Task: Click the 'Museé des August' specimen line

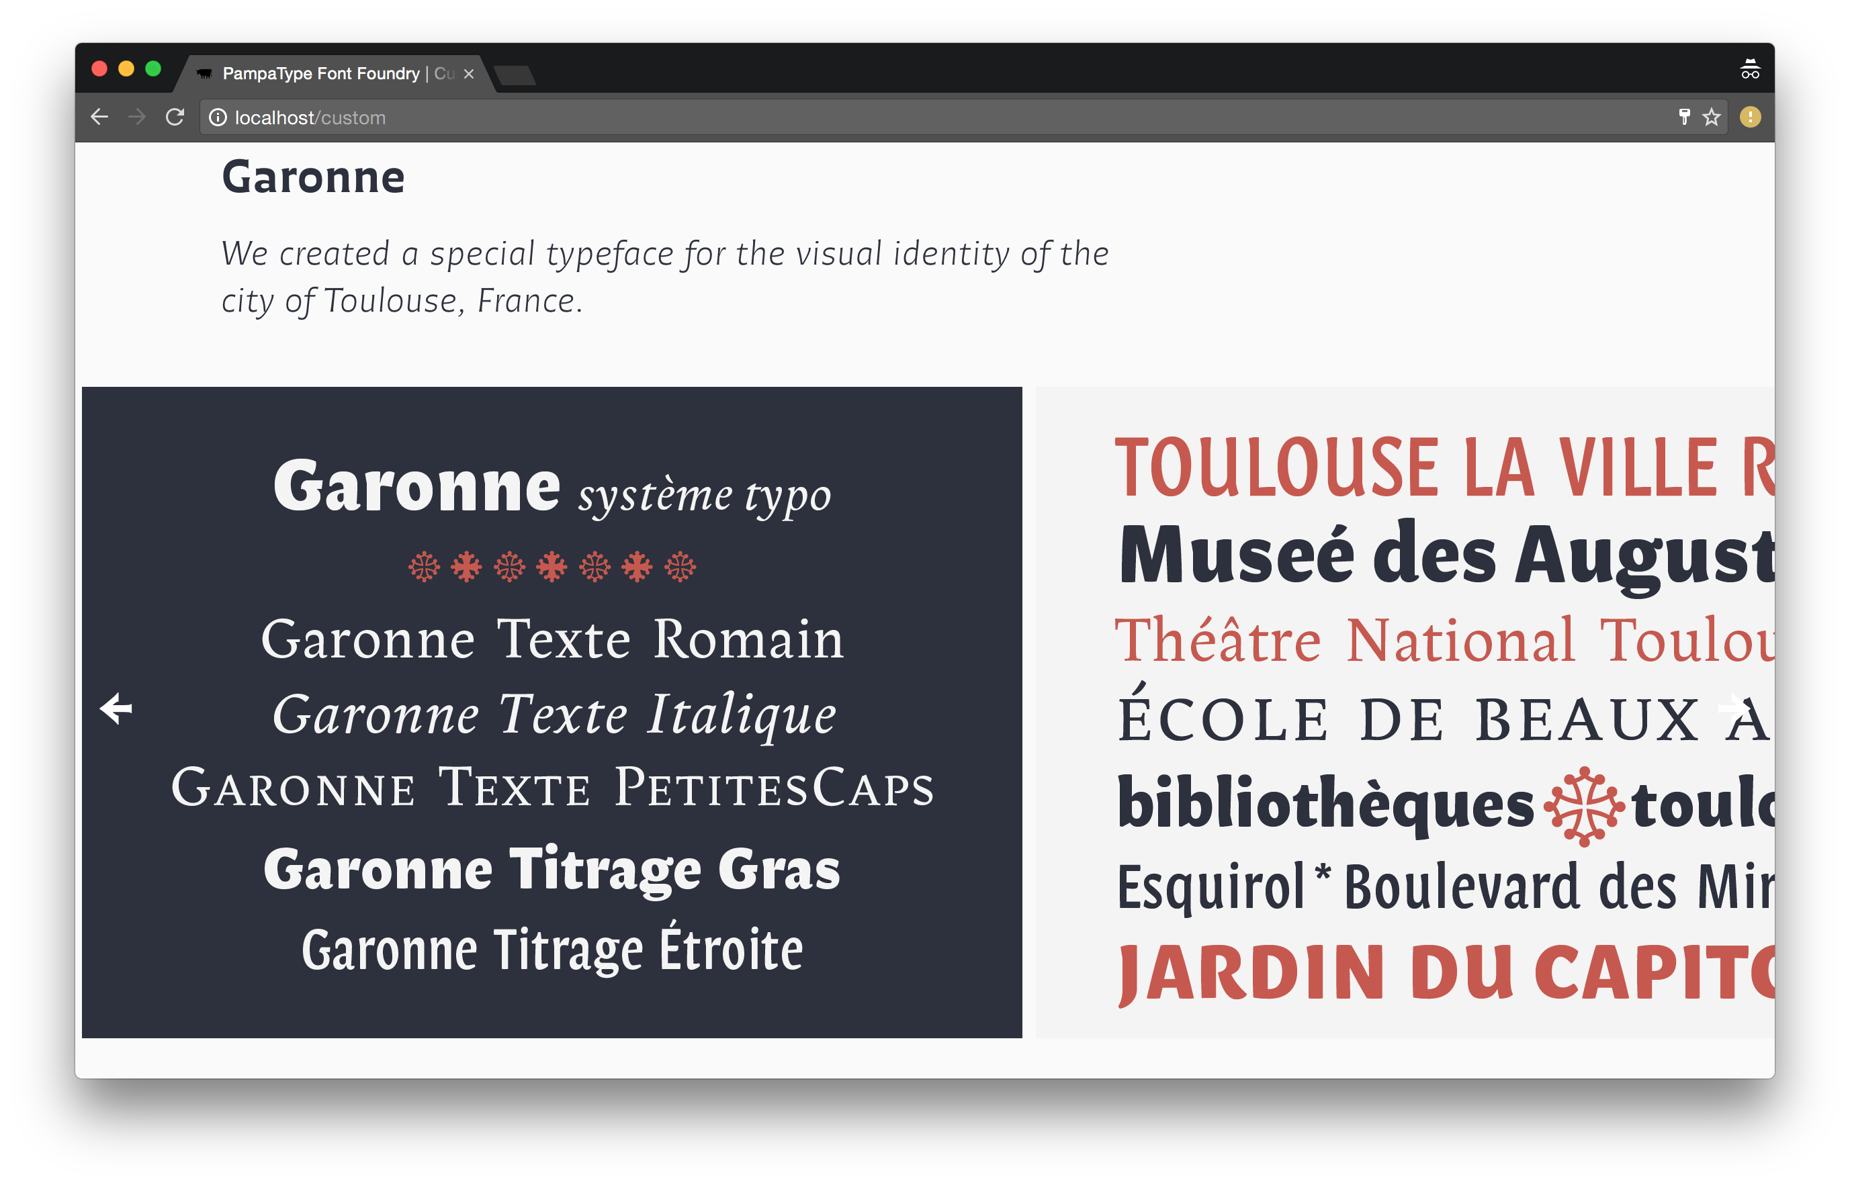Action: click(x=1446, y=556)
